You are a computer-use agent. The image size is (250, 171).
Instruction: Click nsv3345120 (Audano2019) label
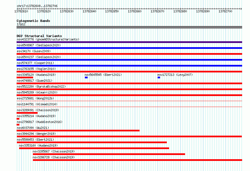coord(36,75)
